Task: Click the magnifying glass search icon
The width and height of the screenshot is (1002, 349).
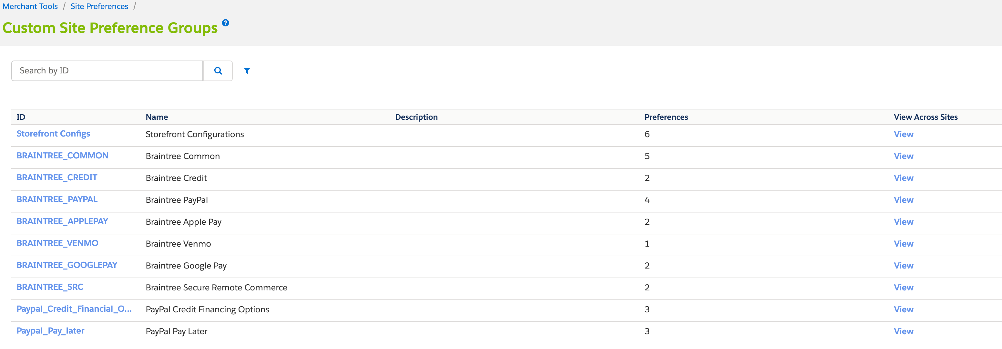Action: [x=218, y=71]
